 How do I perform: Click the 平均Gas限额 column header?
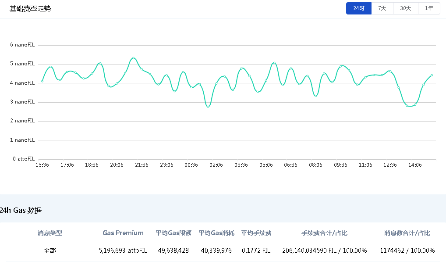point(173,233)
